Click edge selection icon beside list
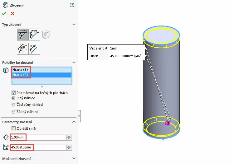 point(6,70)
